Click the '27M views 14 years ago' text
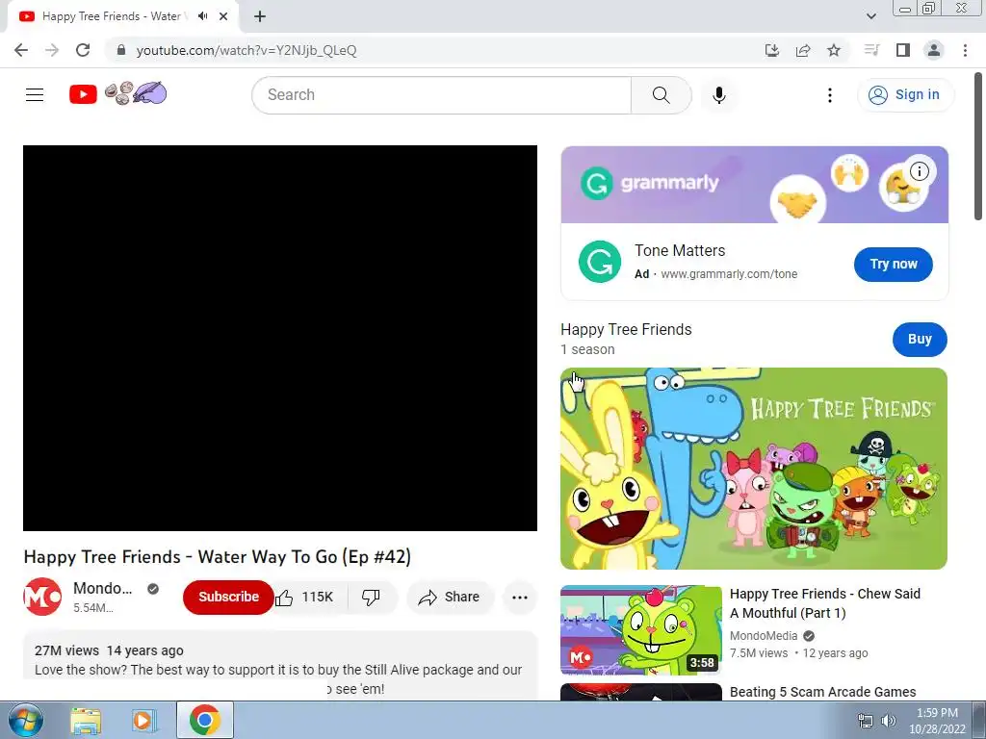986x739 pixels. click(x=109, y=650)
